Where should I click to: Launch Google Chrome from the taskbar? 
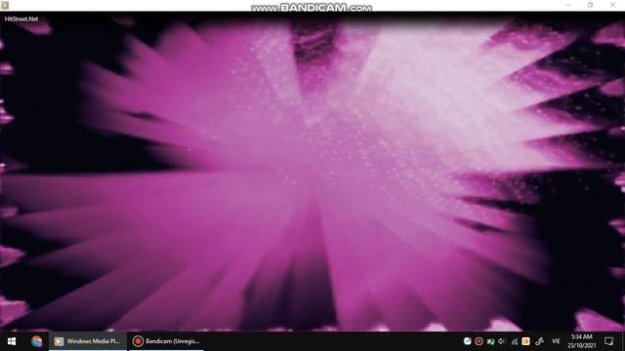click(x=37, y=341)
